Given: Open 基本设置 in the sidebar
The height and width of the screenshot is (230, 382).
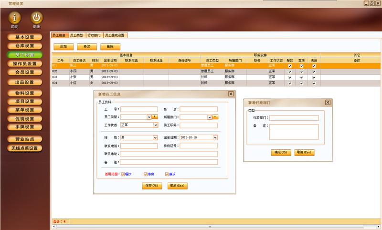Looking at the screenshot, I should click(25, 37).
